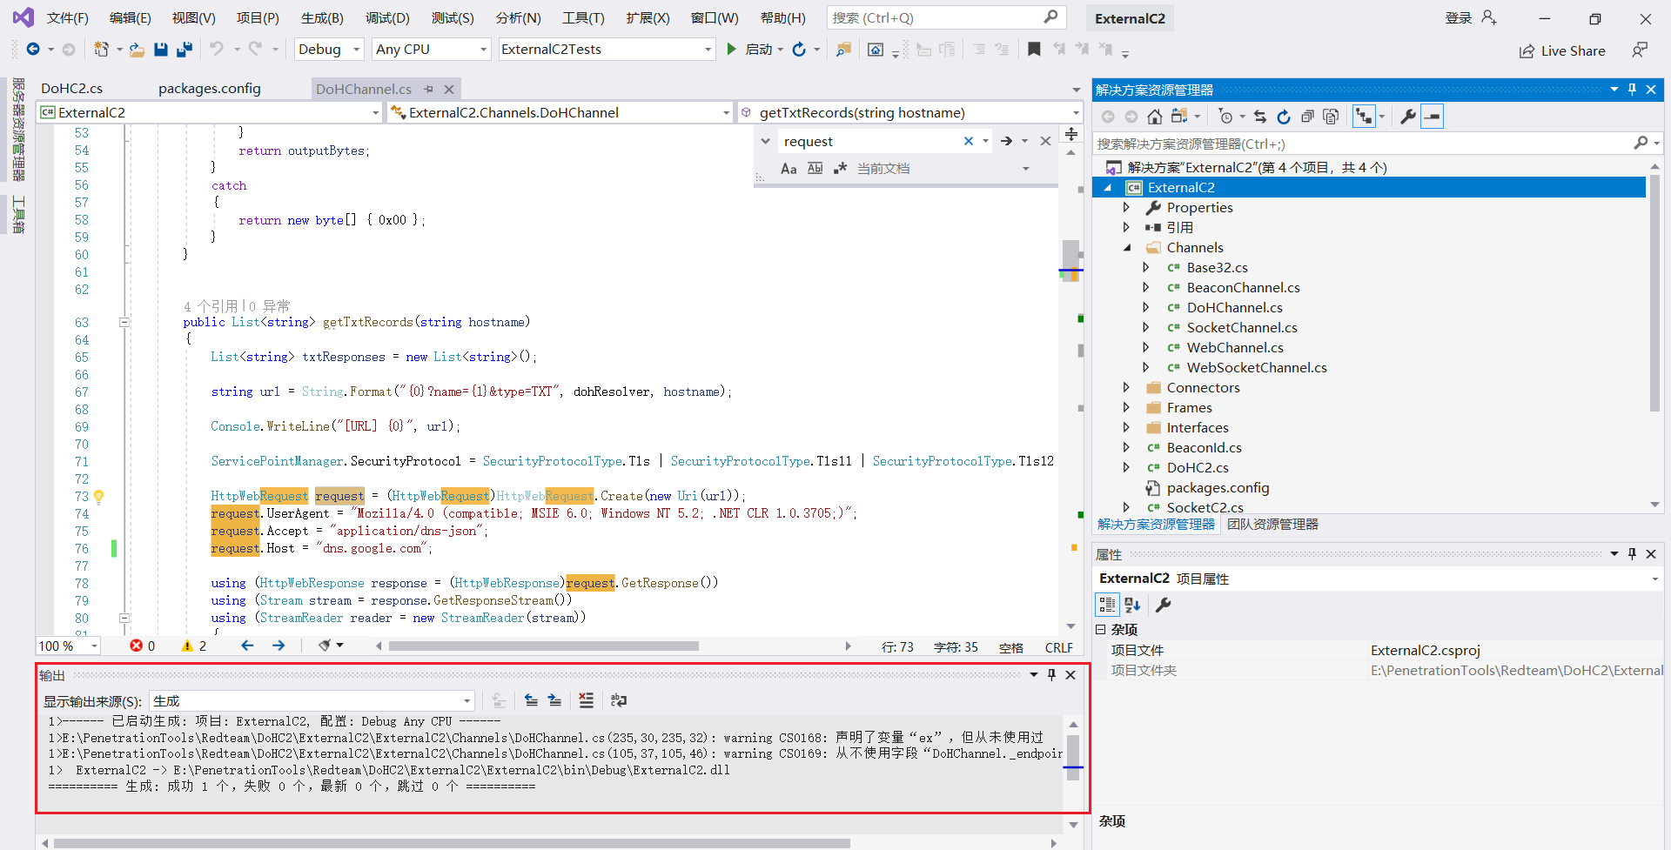Open the ExternalC2Tests startup project dropdown
Image resolution: width=1671 pixels, height=850 pixels.
pyautogui.click(x=607, y=50)
